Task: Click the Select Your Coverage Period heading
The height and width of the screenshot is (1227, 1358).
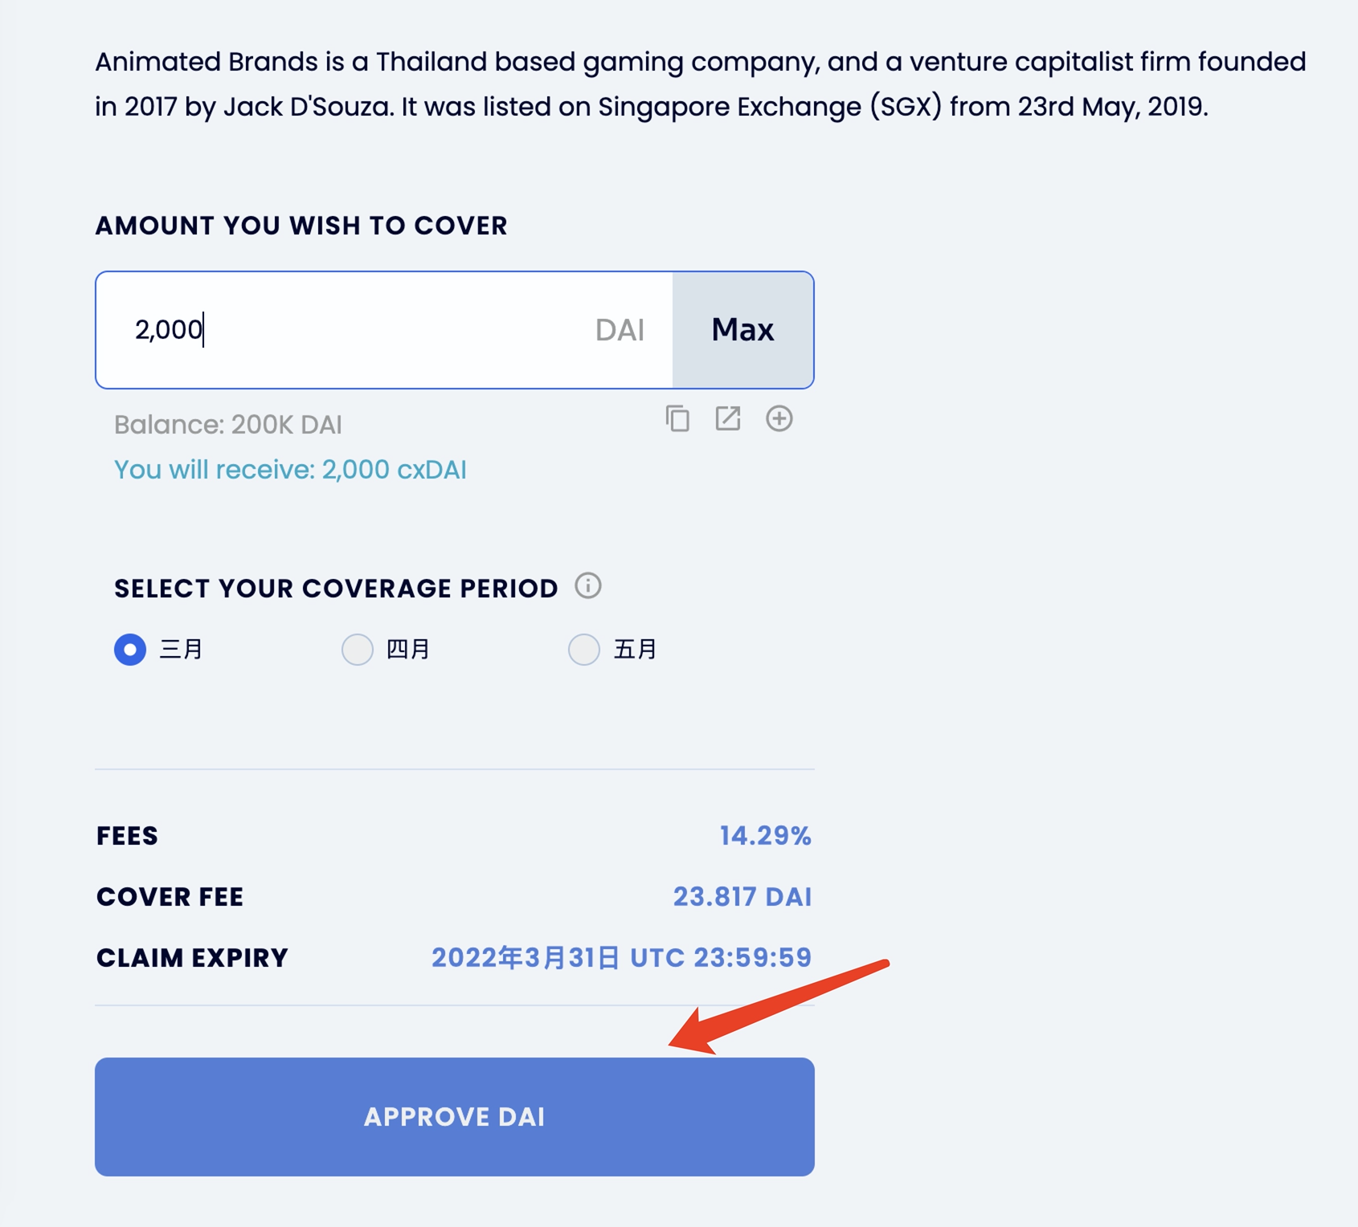Action: pos(336,589)
